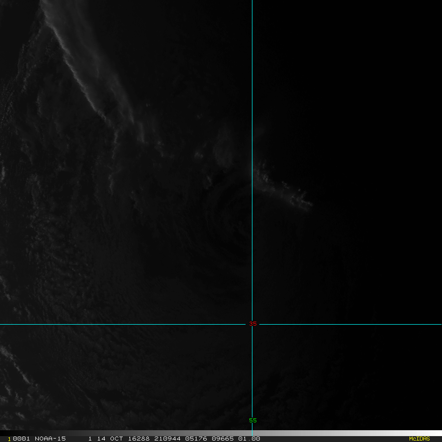Click the red 35 latitude label
Screen dimensions: 442x442
[x=253, y=324]
